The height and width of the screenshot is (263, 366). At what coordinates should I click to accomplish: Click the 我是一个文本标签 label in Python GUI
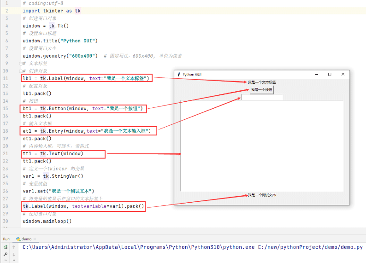262,82
